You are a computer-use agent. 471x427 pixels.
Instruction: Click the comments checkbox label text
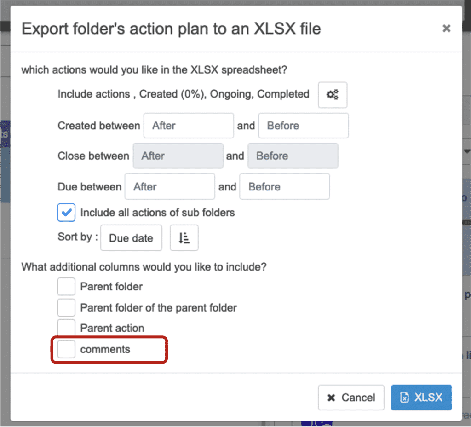pyautogui.click(x=105, y=349)
